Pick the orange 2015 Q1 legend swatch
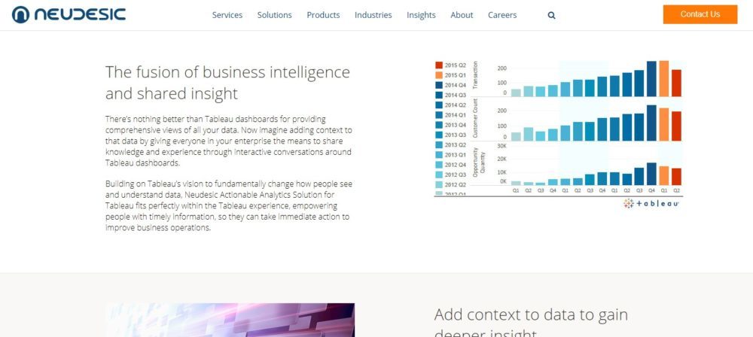Image resolution: width=753 pixels, height=337 pixels. (x=439, y=75)
